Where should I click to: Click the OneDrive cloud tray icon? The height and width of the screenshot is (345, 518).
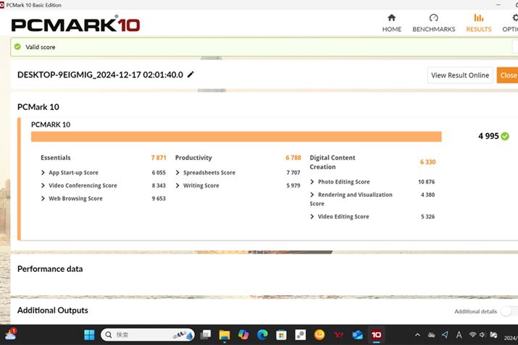[x=432, y=335]
